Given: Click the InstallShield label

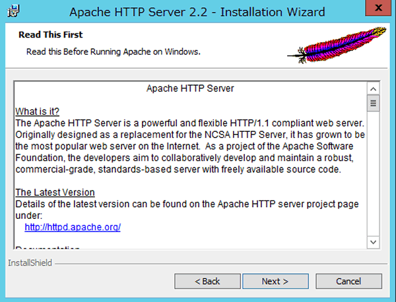Looking at the screenshot, I should click(30, 262).
